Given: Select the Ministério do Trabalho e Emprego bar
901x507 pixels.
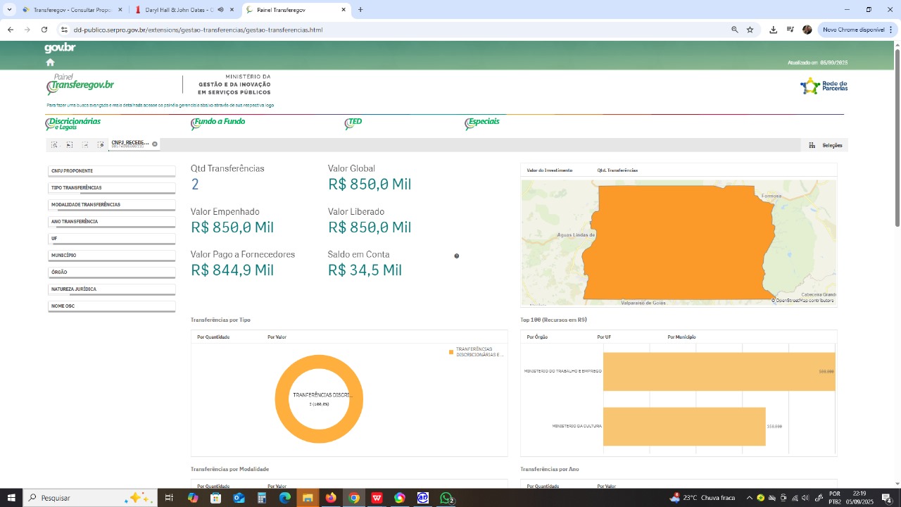Looking at the screenshot, I should 719,372.
